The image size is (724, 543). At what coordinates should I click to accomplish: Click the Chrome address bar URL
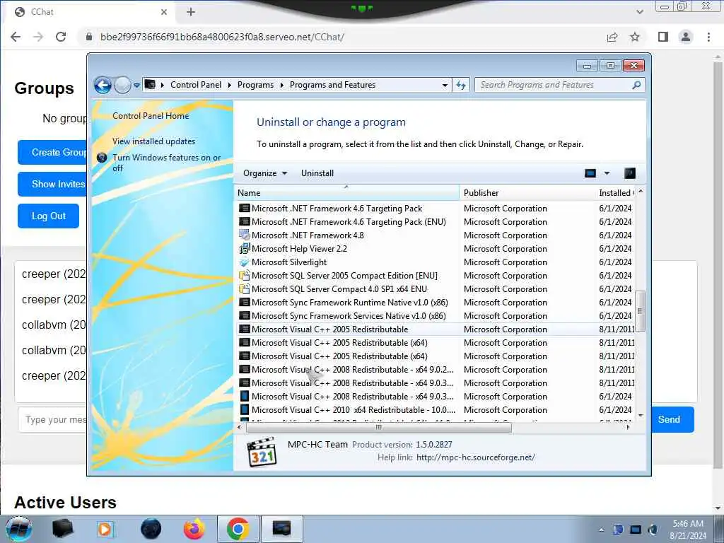pyautogui.click(x=222, y=37)
